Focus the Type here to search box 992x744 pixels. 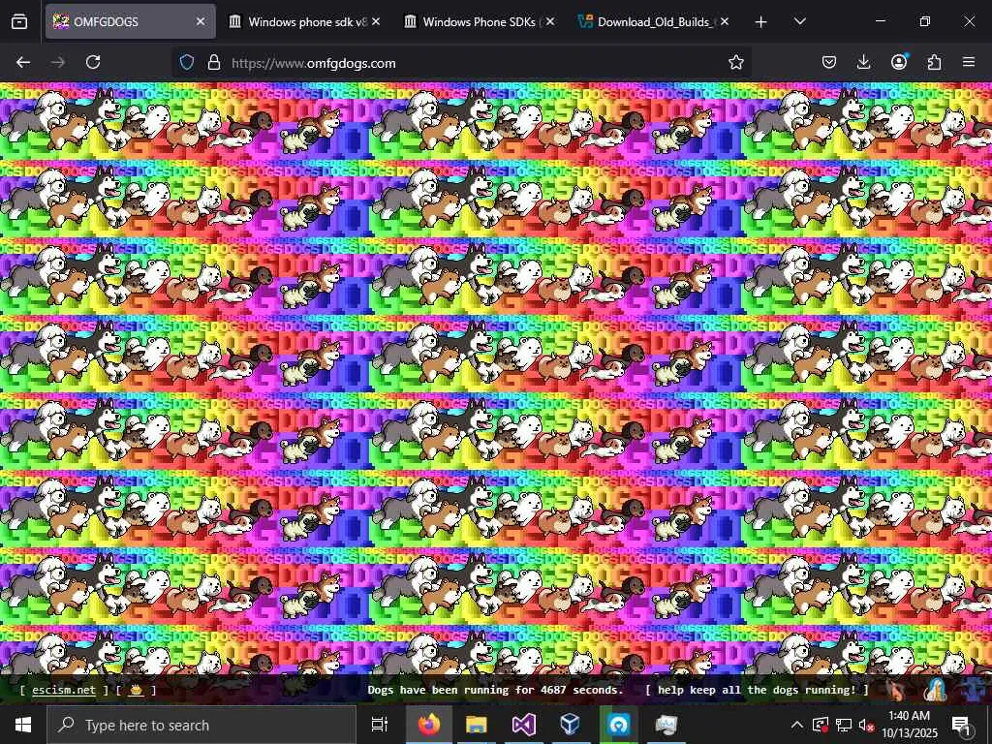(x=201, y=725)
